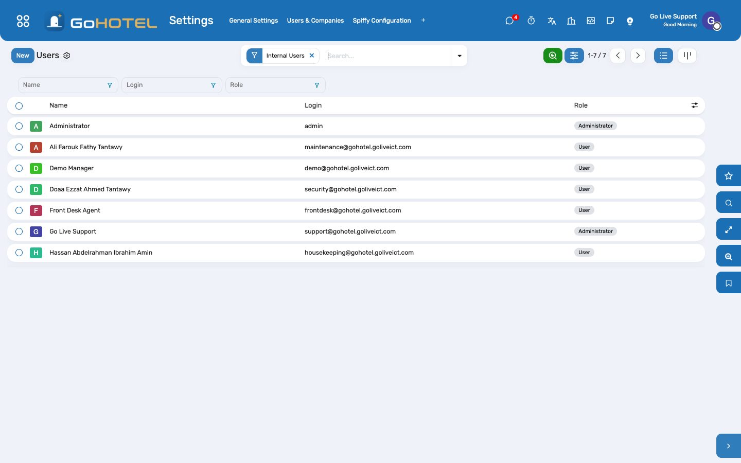This screenshot has height=463, width=741.
Task: Open the Users & Companies menu
Action: pyautogui.click(x=315, y=21)
